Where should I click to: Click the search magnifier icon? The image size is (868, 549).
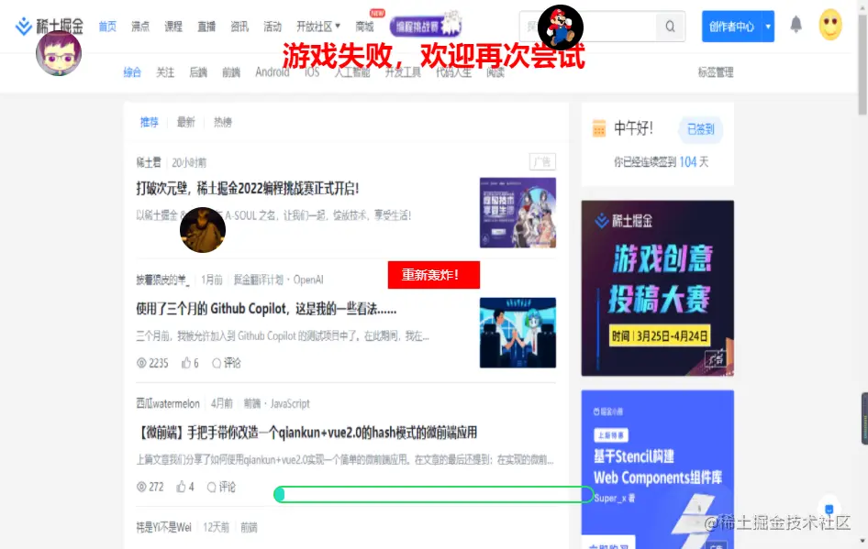point(670,27)
